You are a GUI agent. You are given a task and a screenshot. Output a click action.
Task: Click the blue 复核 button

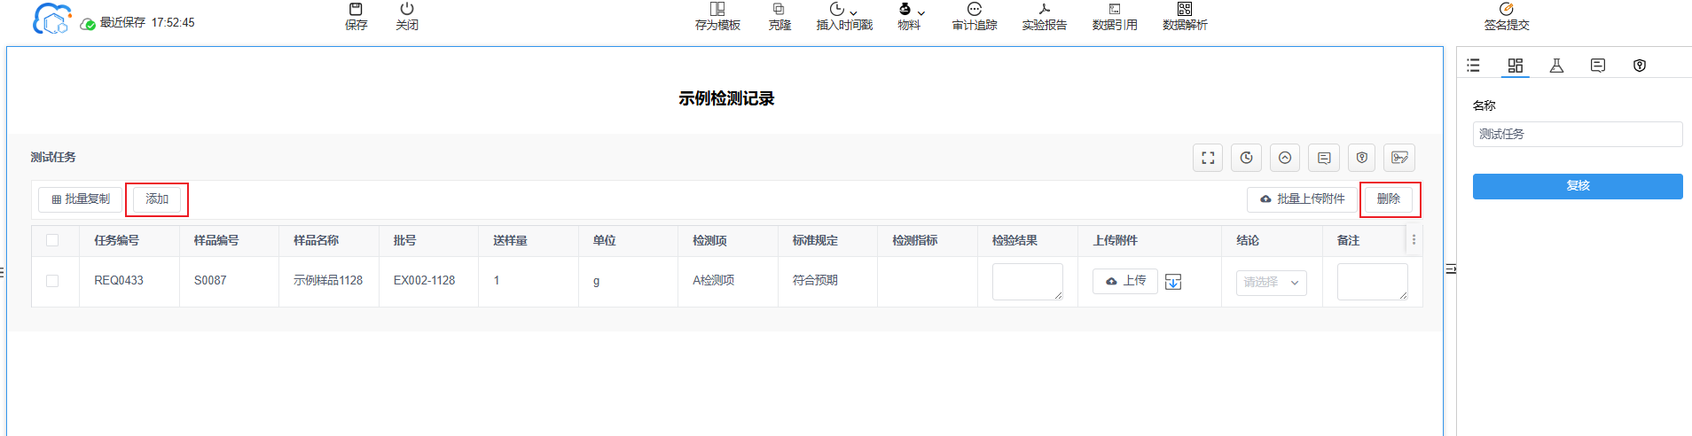click(x=1577, y=186)
